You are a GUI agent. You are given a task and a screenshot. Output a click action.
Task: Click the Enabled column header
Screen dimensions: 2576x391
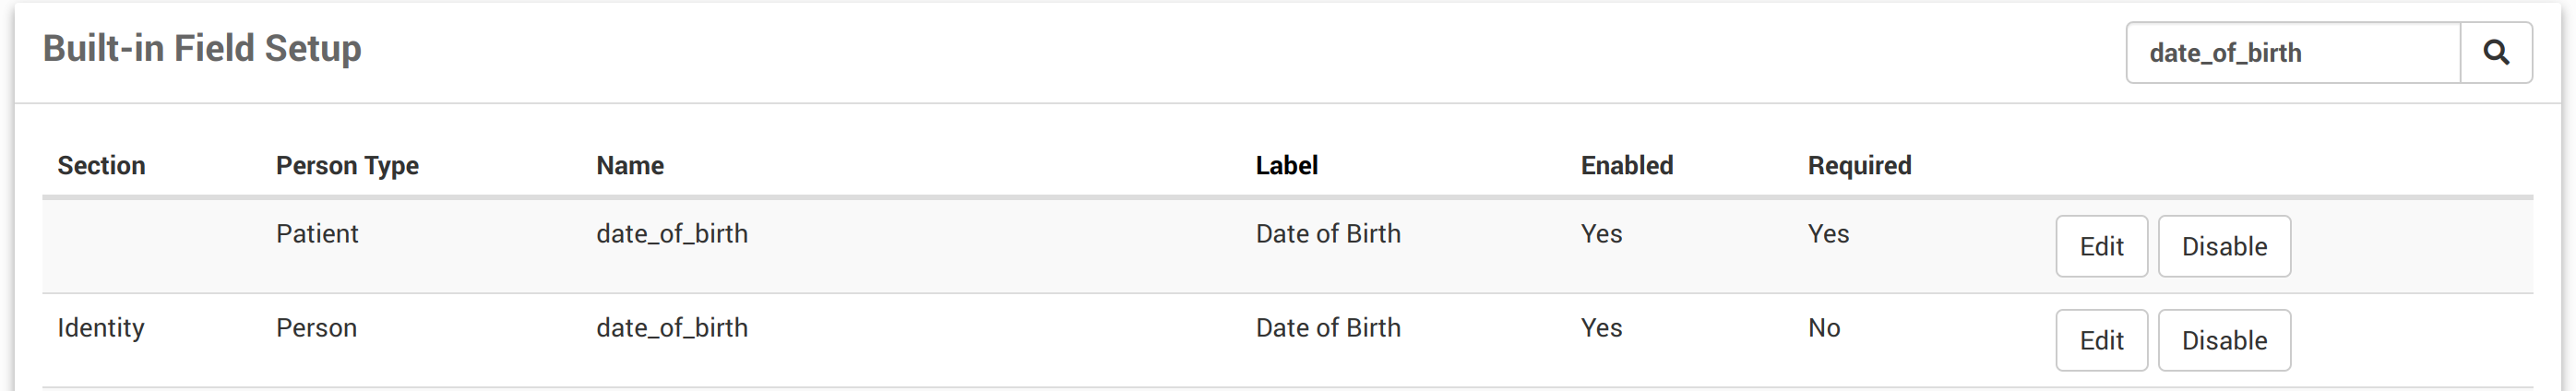click(1626, 165)
